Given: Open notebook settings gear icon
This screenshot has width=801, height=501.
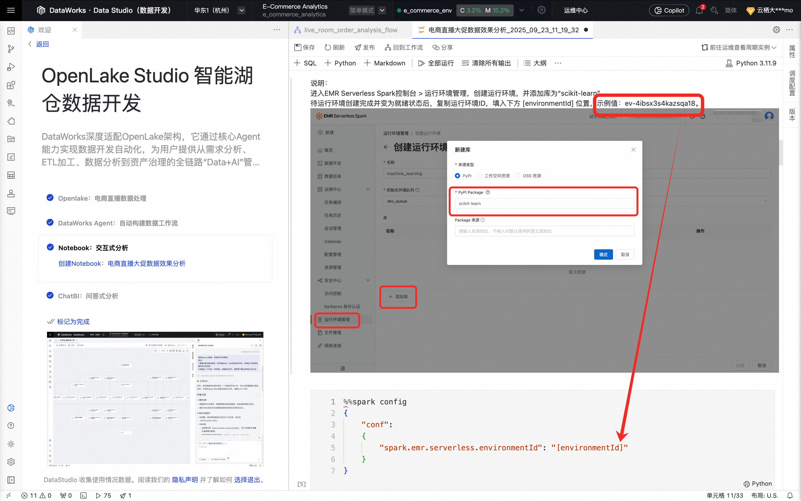Looking at the screenshot, I should click(x=776, y=30).
